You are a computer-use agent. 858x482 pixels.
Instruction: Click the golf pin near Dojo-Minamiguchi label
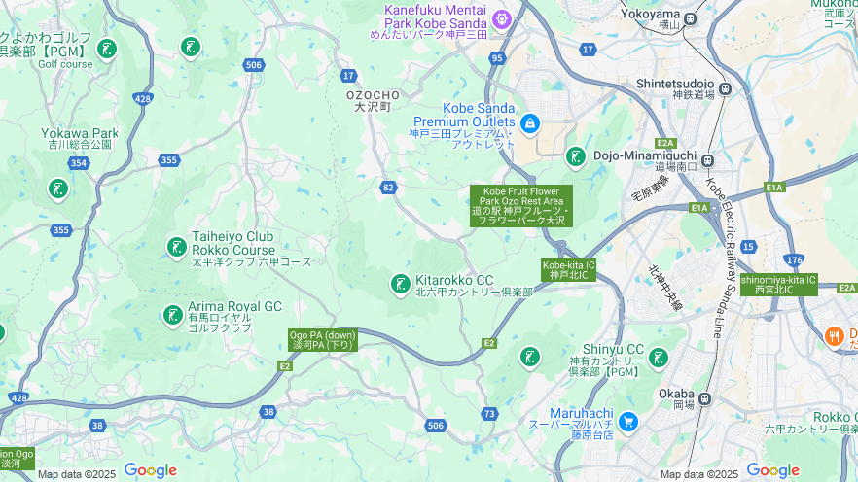[575, 158]
